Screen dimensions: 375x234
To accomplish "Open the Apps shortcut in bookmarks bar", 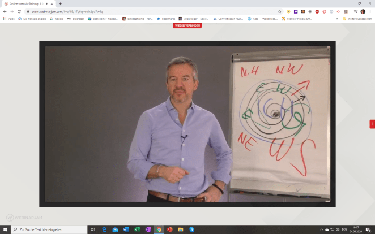I will 8,18.
